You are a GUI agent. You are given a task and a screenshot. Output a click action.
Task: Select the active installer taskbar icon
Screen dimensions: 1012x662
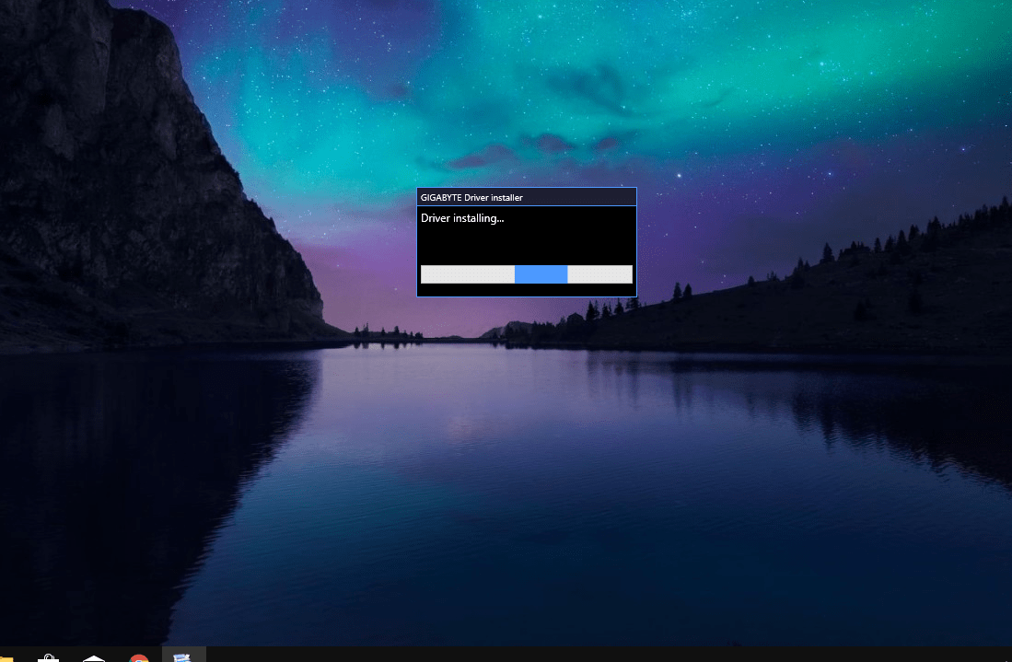tap(184, 655)
